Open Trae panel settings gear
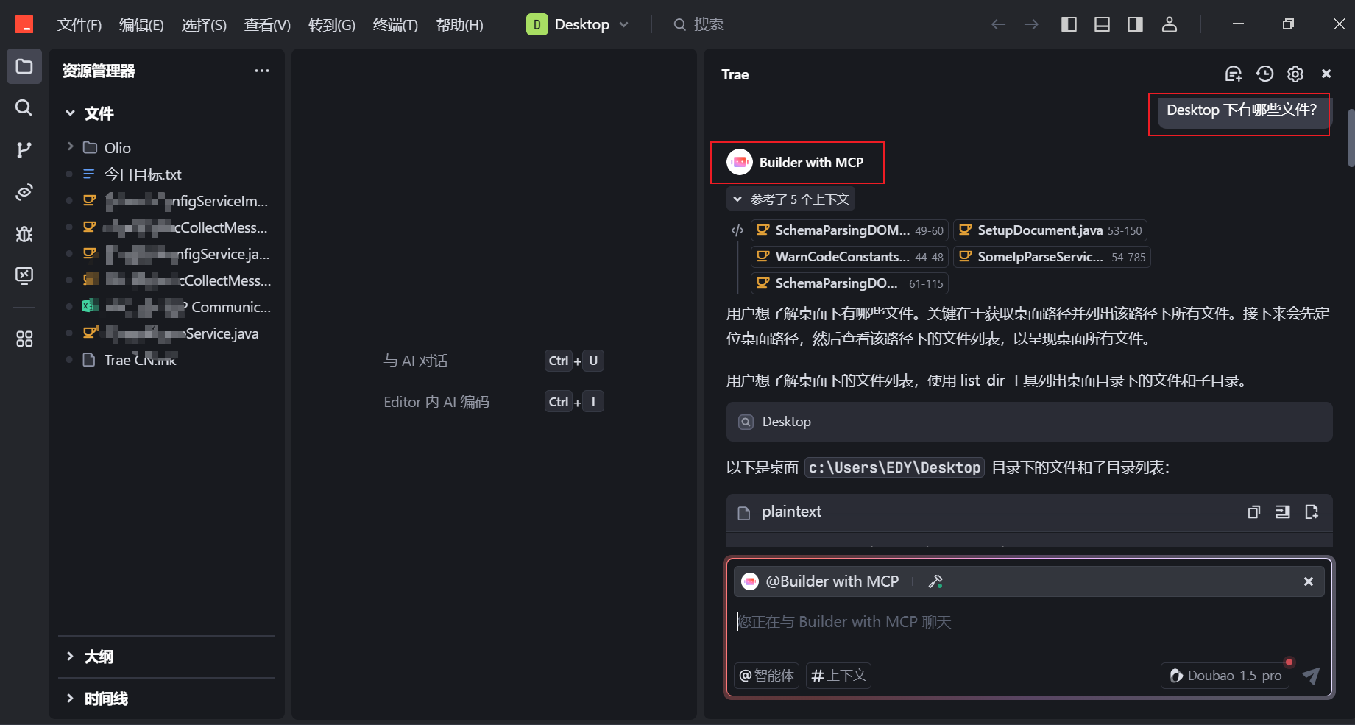This screenshot has height=725, width=1355. [1295, 74]
